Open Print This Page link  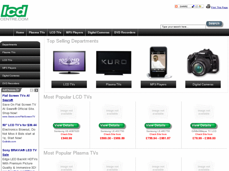click(x=219, y=8)
